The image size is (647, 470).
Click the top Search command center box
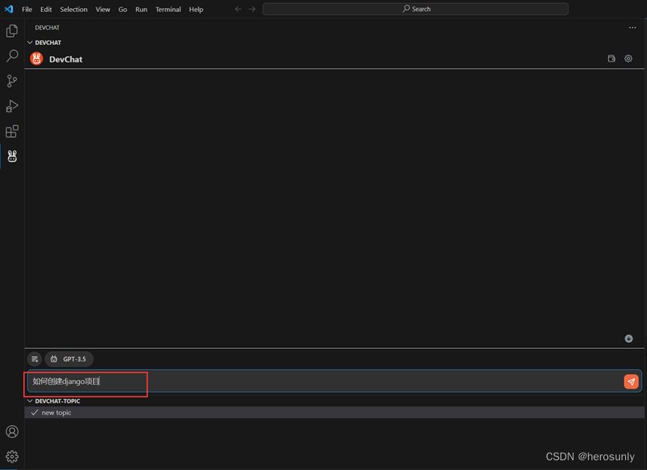pos(415,9)
